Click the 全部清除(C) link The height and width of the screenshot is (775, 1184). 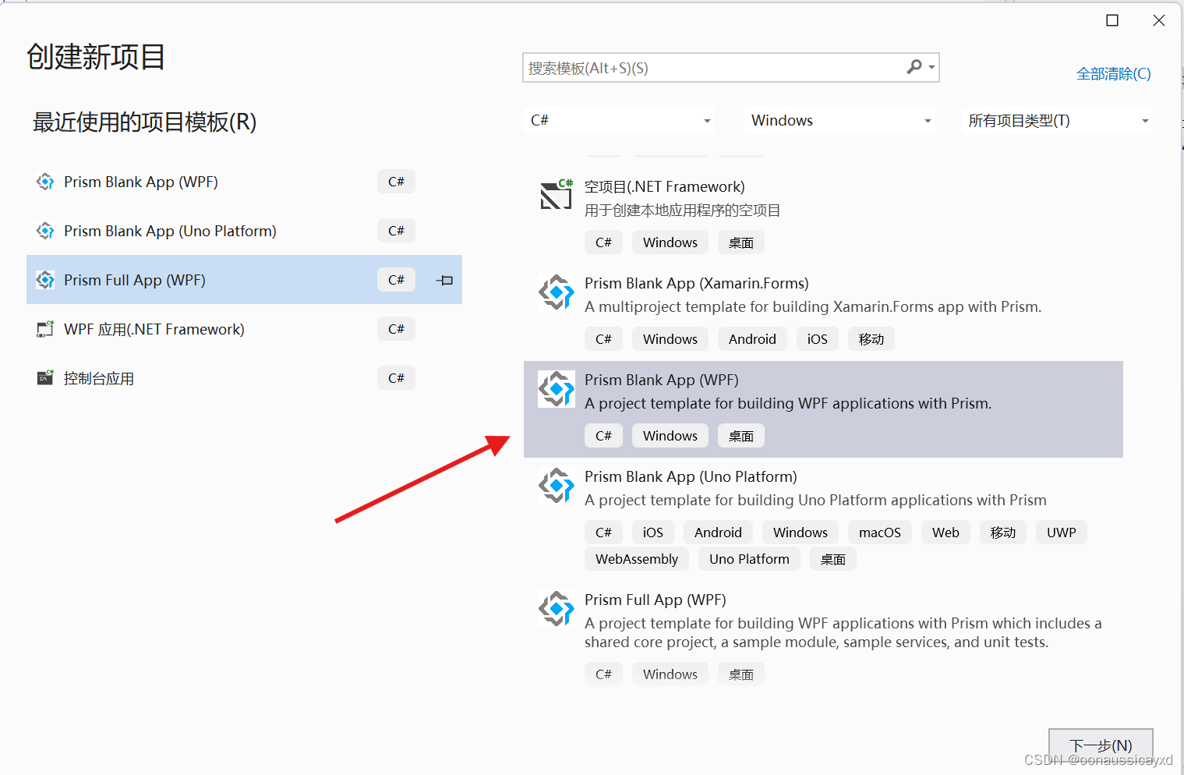click(1114, 74)
